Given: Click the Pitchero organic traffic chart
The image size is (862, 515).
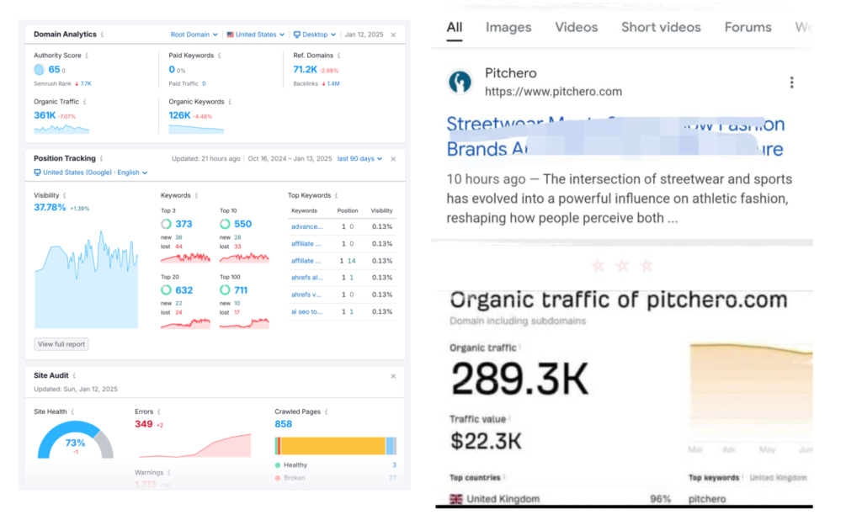Looking at the screenshot, I should [x=751, y=390].
